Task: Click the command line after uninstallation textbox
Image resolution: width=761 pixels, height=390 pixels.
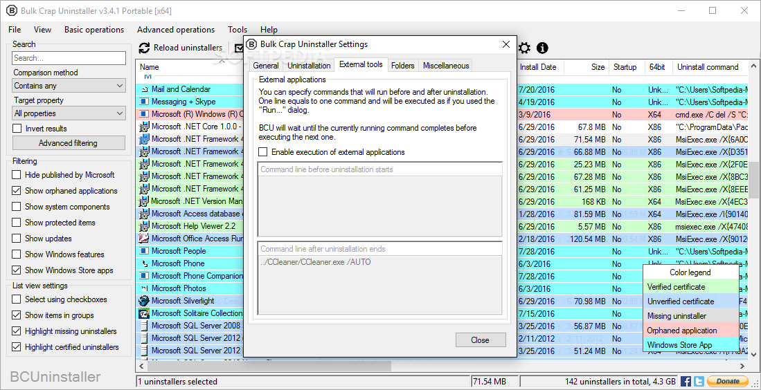Action: [379, 286]
